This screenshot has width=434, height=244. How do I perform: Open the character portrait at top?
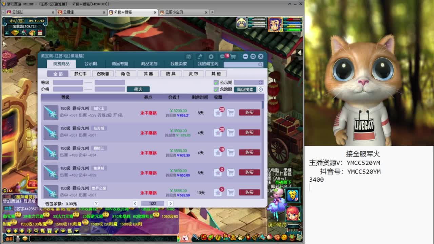(275, 24)
